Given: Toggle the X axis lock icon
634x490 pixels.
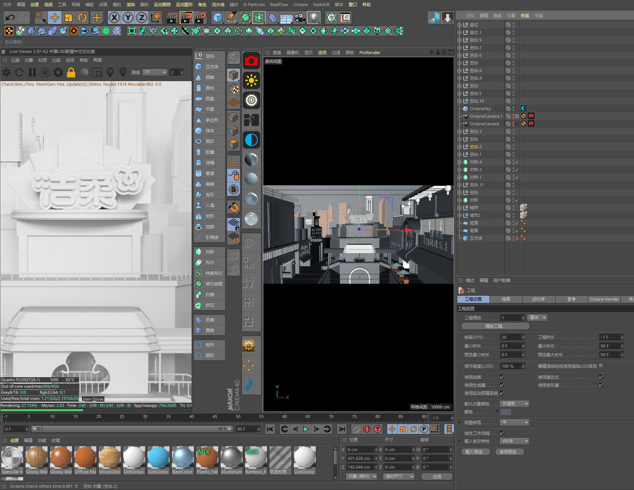Looking at the screenshot, I should (x=114, y=18).
